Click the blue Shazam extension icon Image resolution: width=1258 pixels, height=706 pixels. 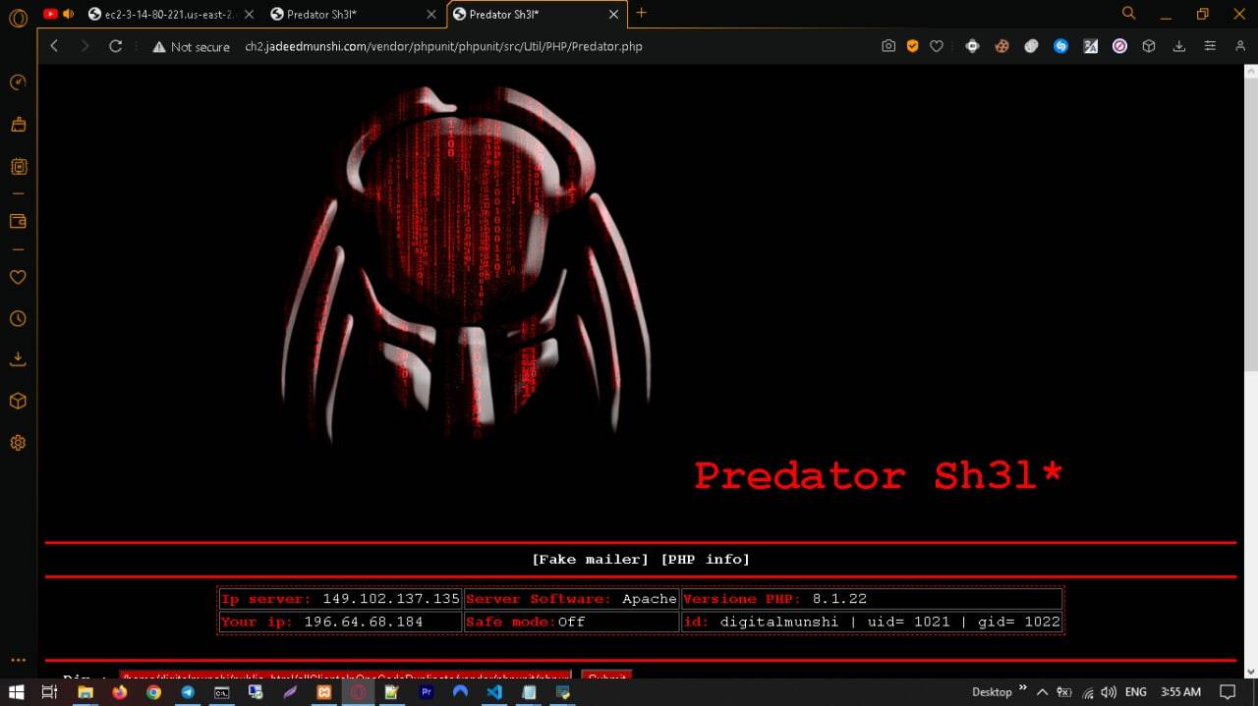pyautogui.click(x=1060, y=46)
